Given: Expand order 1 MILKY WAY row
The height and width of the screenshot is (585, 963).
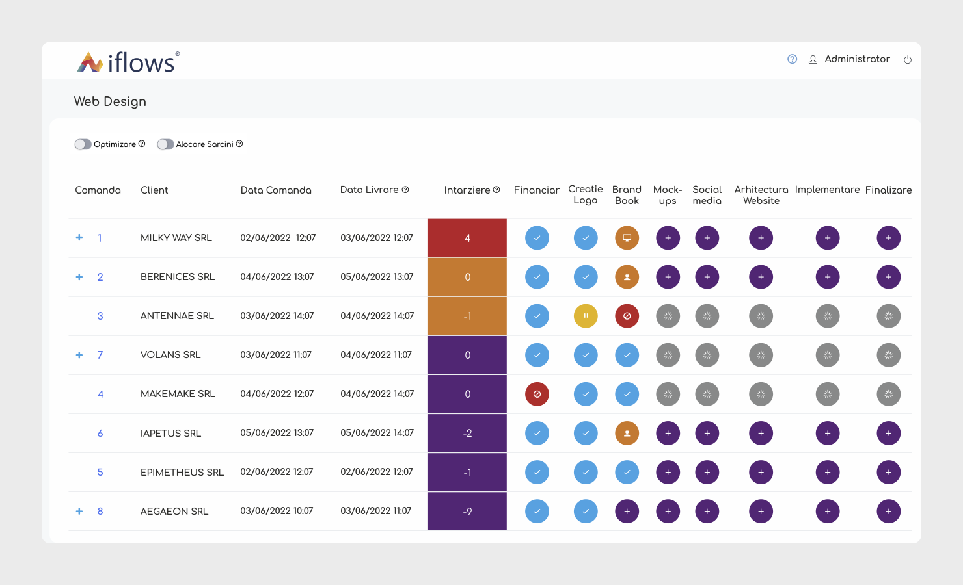Looking at the screenshot, I should tap(79, 237).
